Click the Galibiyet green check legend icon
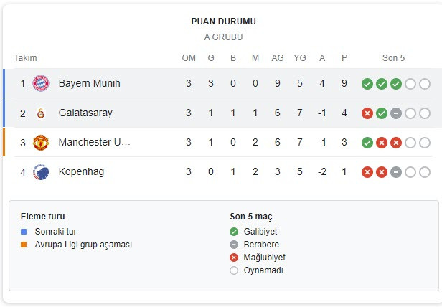The image size is (442, 307). tap(234, 232)
